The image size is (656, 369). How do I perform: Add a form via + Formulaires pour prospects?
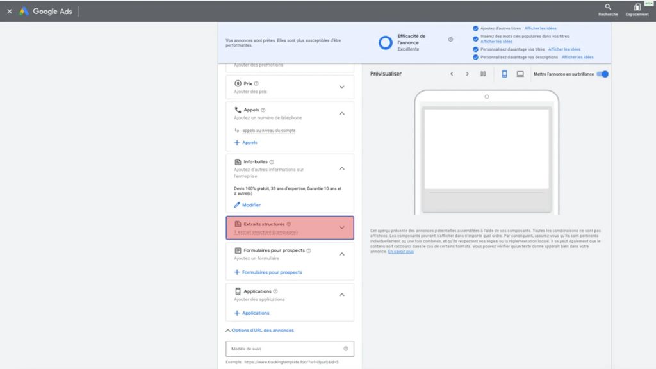click(x=268, y=272)
